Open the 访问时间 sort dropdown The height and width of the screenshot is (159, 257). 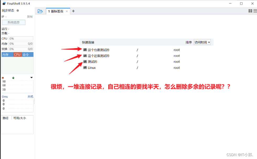pyautogui.click(x=202, y=42)
